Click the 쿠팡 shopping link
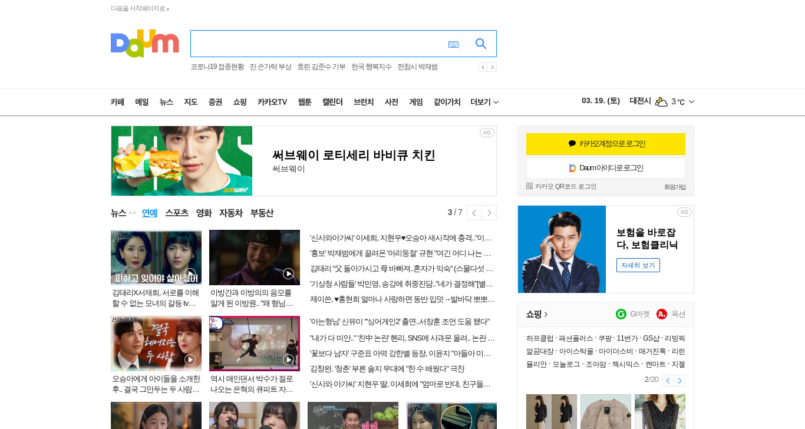This screenshot has width=805, height=429. pyautogui.click(x=605, y=338)
